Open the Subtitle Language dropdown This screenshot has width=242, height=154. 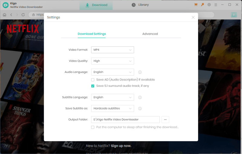point(113,97)
